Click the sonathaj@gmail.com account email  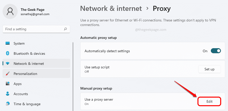(35, 14)
